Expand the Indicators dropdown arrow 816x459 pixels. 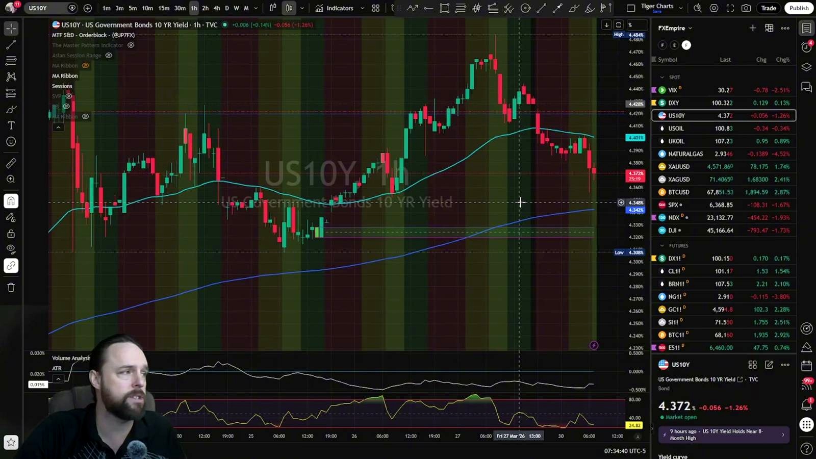(363, 8)
